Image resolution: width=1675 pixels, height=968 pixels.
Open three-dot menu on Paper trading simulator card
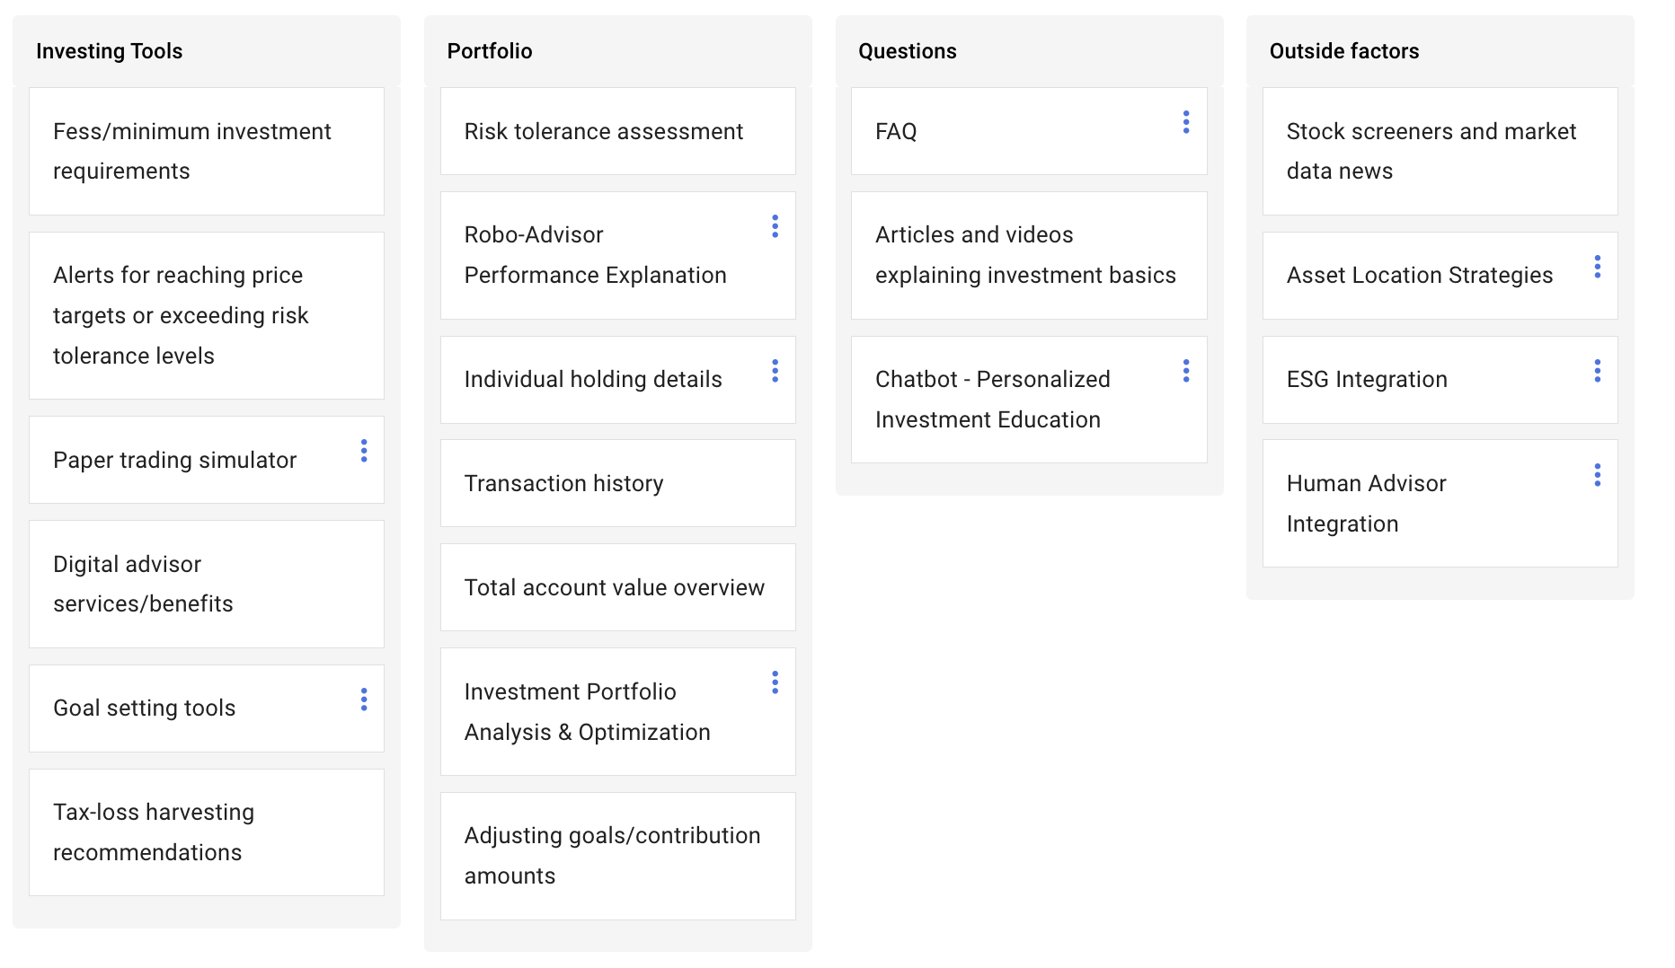pyautogui.click(x=364, y=451)
